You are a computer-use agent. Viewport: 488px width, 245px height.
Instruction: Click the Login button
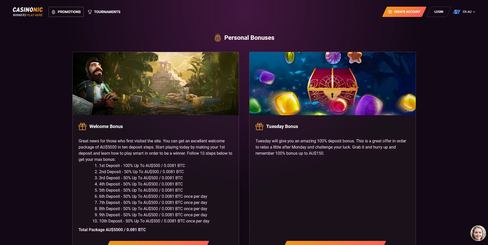pyautogui.click(x=439, y=12)
